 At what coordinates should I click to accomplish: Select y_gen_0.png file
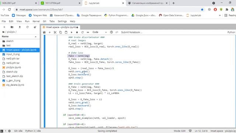pyautogui.click(x=20, y=81)
